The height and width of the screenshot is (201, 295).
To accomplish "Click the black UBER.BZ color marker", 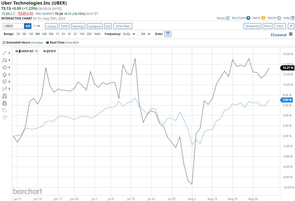I will 20,51.
